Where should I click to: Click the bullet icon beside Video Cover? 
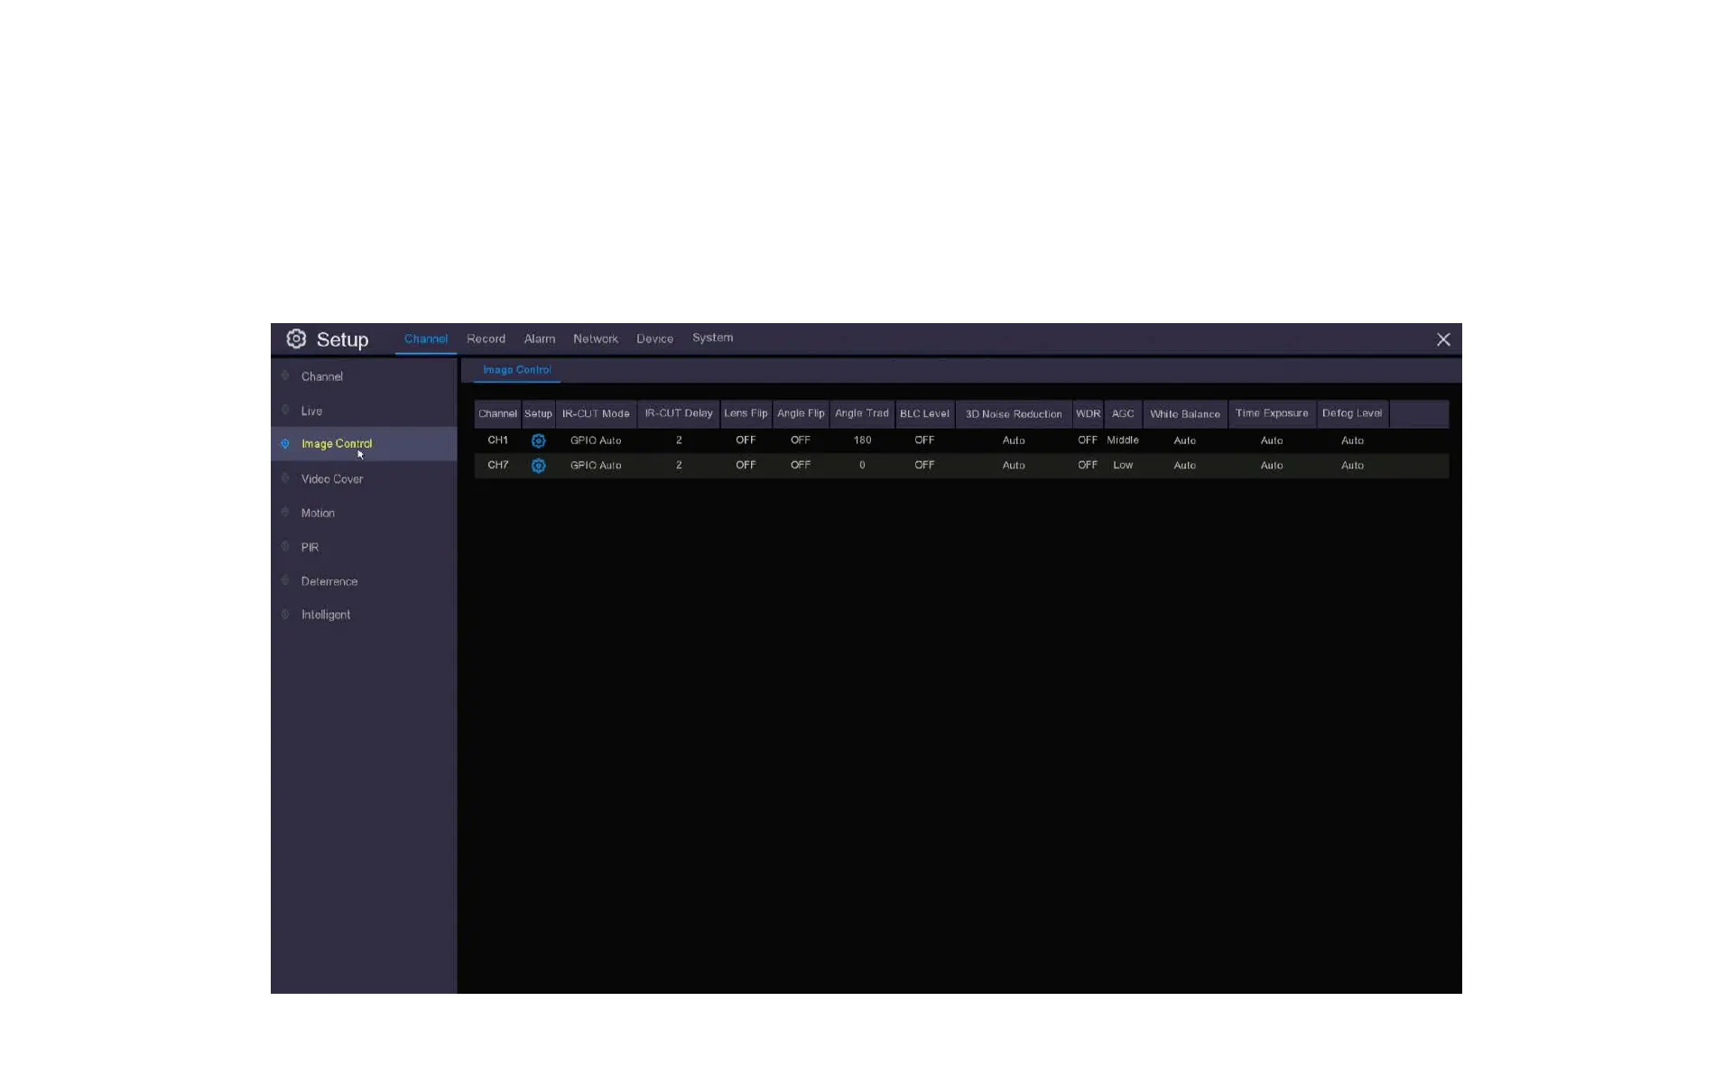pyautogui.click(x=285, y=478)
